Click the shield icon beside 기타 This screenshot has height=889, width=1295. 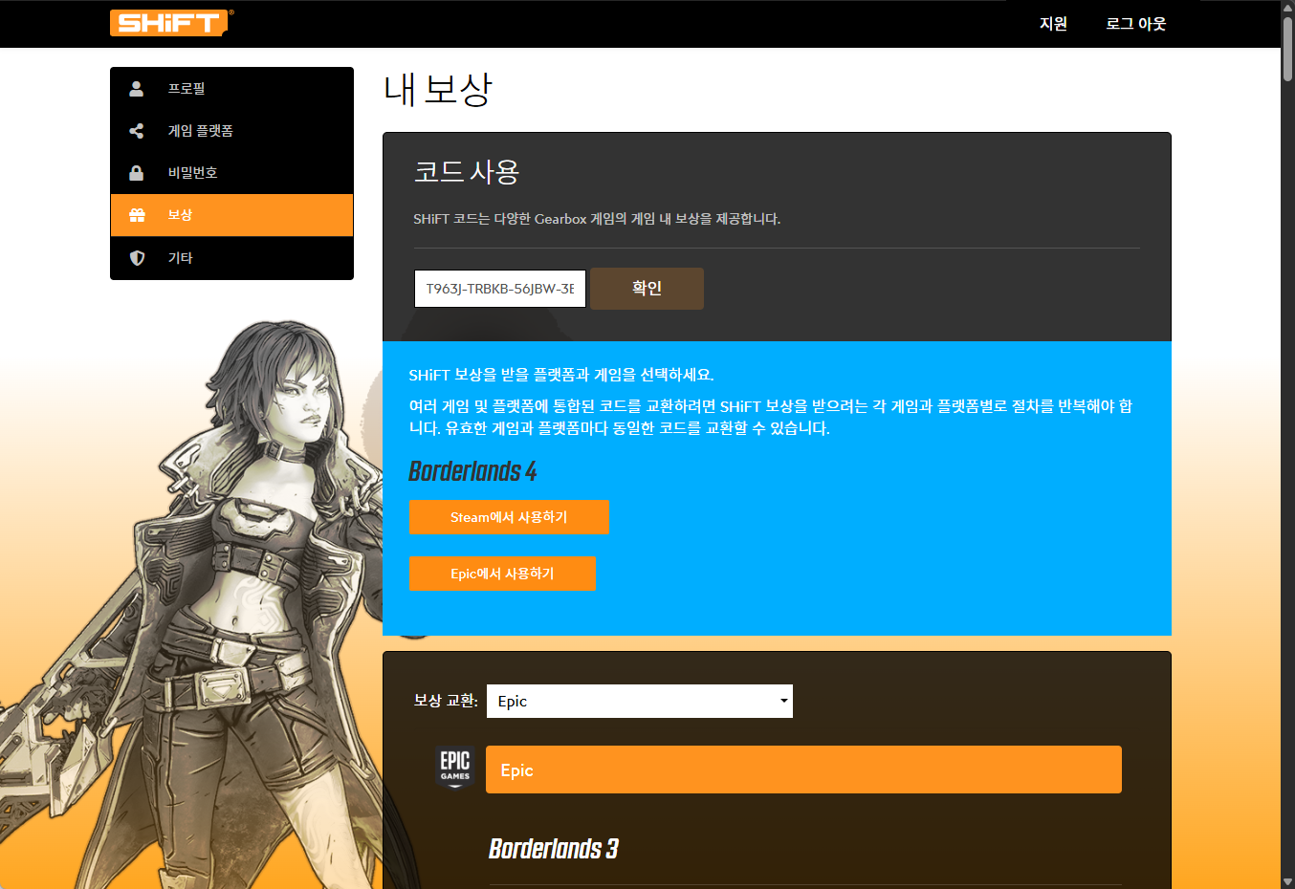[137, 258]
